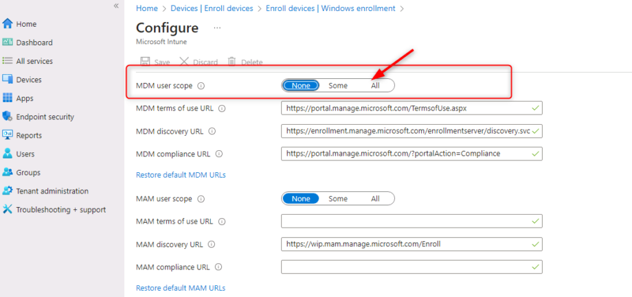Click the Home house icon in sidebar

coord(8,24)
